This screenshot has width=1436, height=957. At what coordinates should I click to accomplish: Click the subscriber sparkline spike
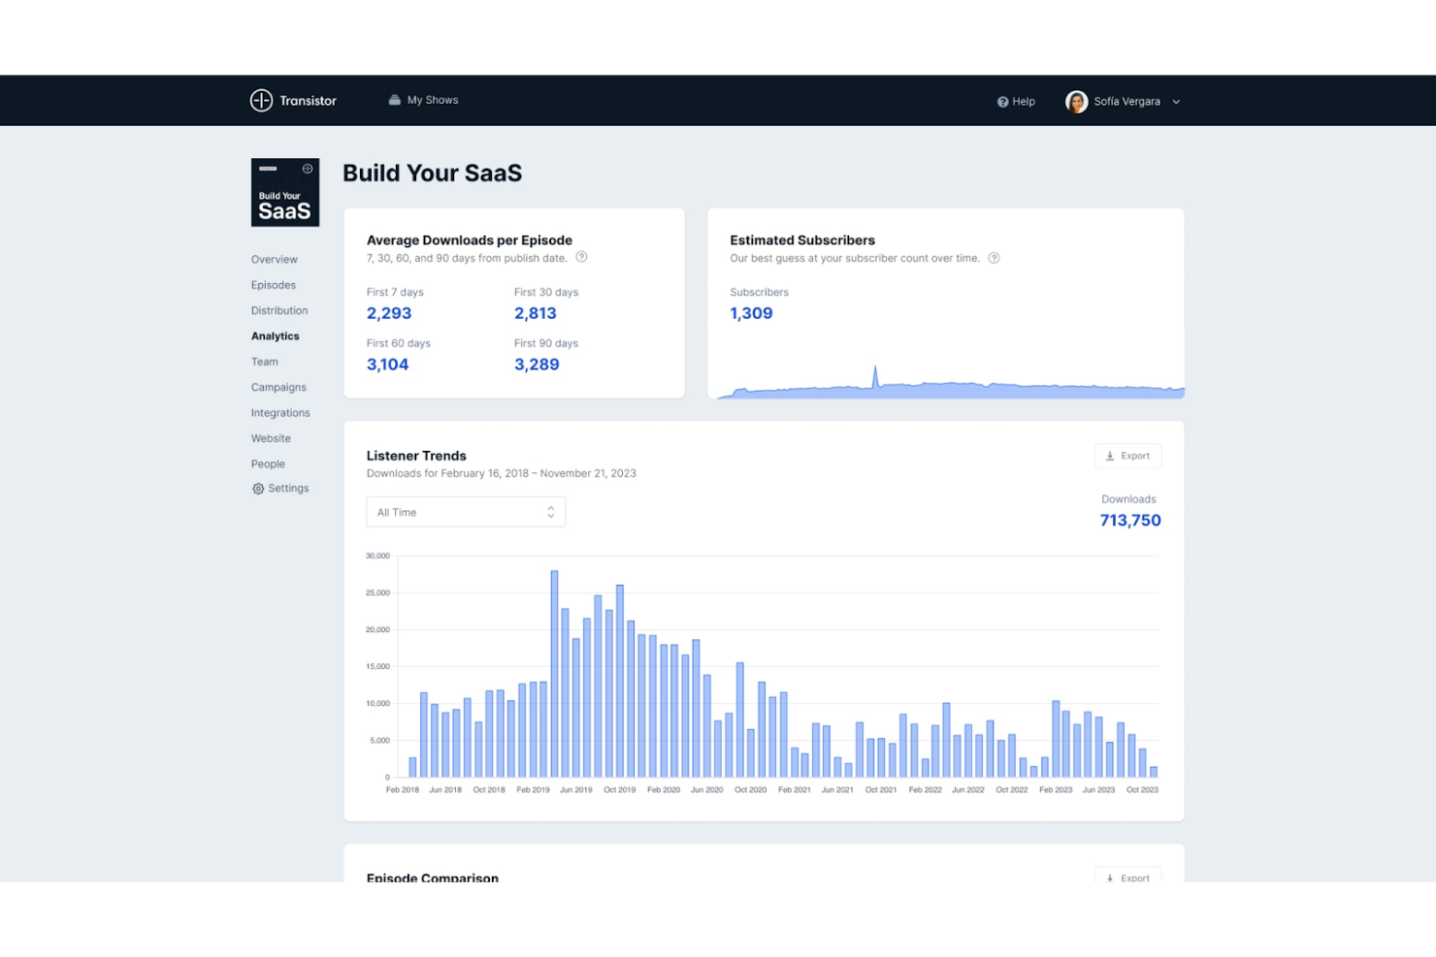(875, 376)
